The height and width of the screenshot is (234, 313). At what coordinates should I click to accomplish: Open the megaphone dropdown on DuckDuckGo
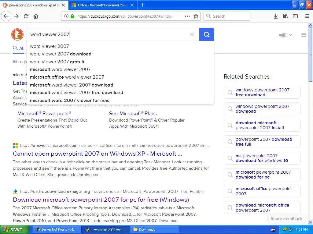(x=285, y=35)
